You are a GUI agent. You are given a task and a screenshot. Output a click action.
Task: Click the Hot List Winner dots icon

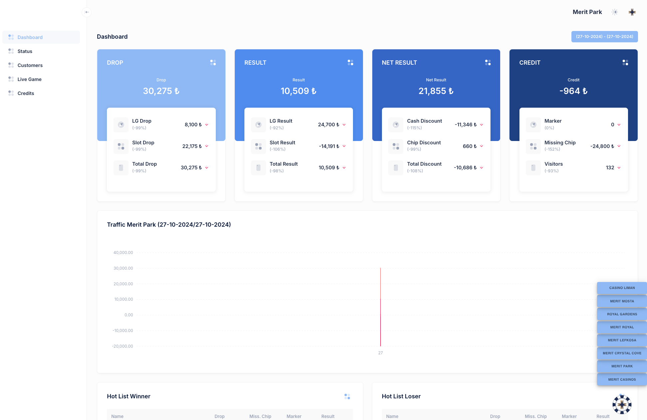pyautogui.click(x=347, y=396)
